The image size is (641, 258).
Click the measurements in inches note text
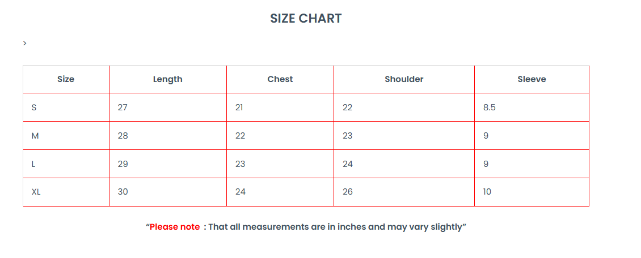[x=337, y=227]
